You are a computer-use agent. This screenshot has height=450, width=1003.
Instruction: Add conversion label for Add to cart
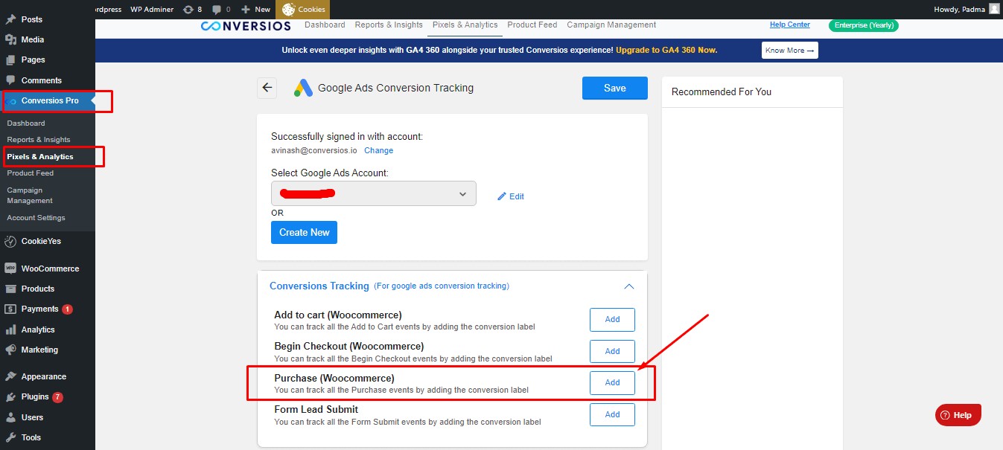click(x=612, y=320)
